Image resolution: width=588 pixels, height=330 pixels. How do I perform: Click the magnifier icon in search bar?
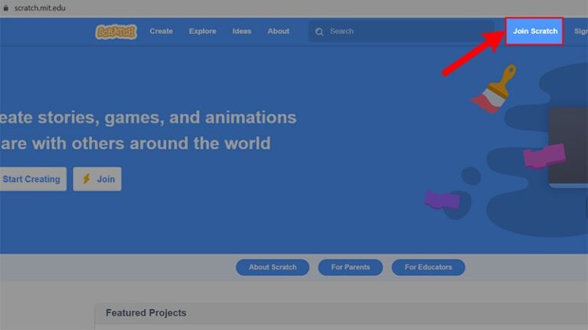320,31
